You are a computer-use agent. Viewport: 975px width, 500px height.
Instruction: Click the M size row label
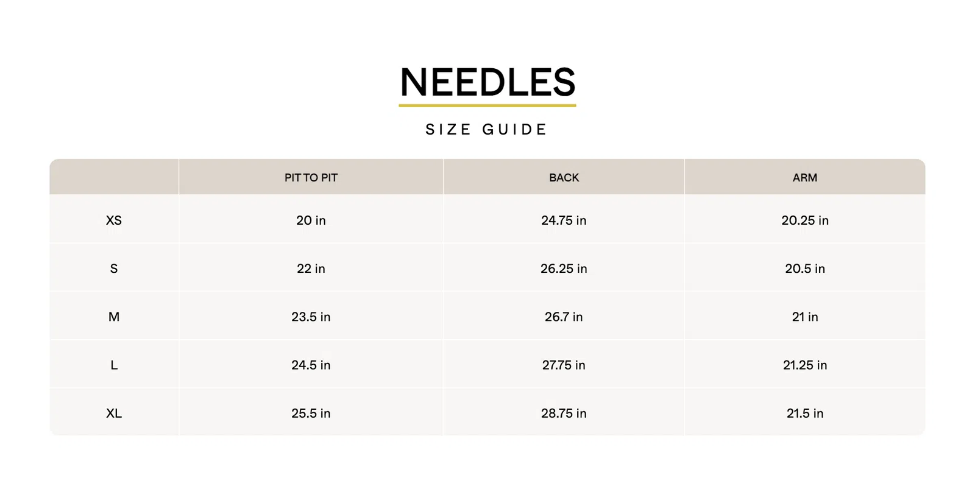pyautogui.click(x=114, y=317)
